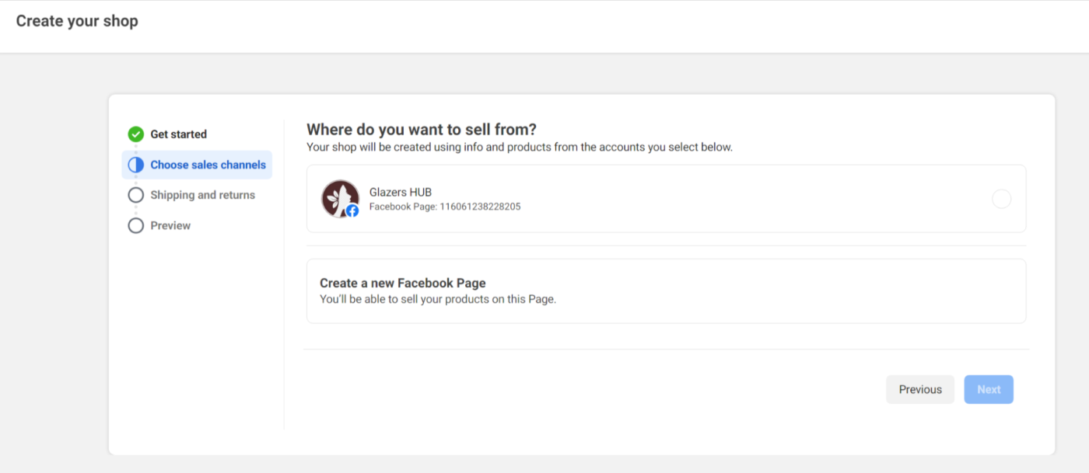Go back to the Get started step

(x=178, y=134)
